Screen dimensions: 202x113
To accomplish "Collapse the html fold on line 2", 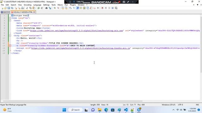I will [x=10, y=18].
